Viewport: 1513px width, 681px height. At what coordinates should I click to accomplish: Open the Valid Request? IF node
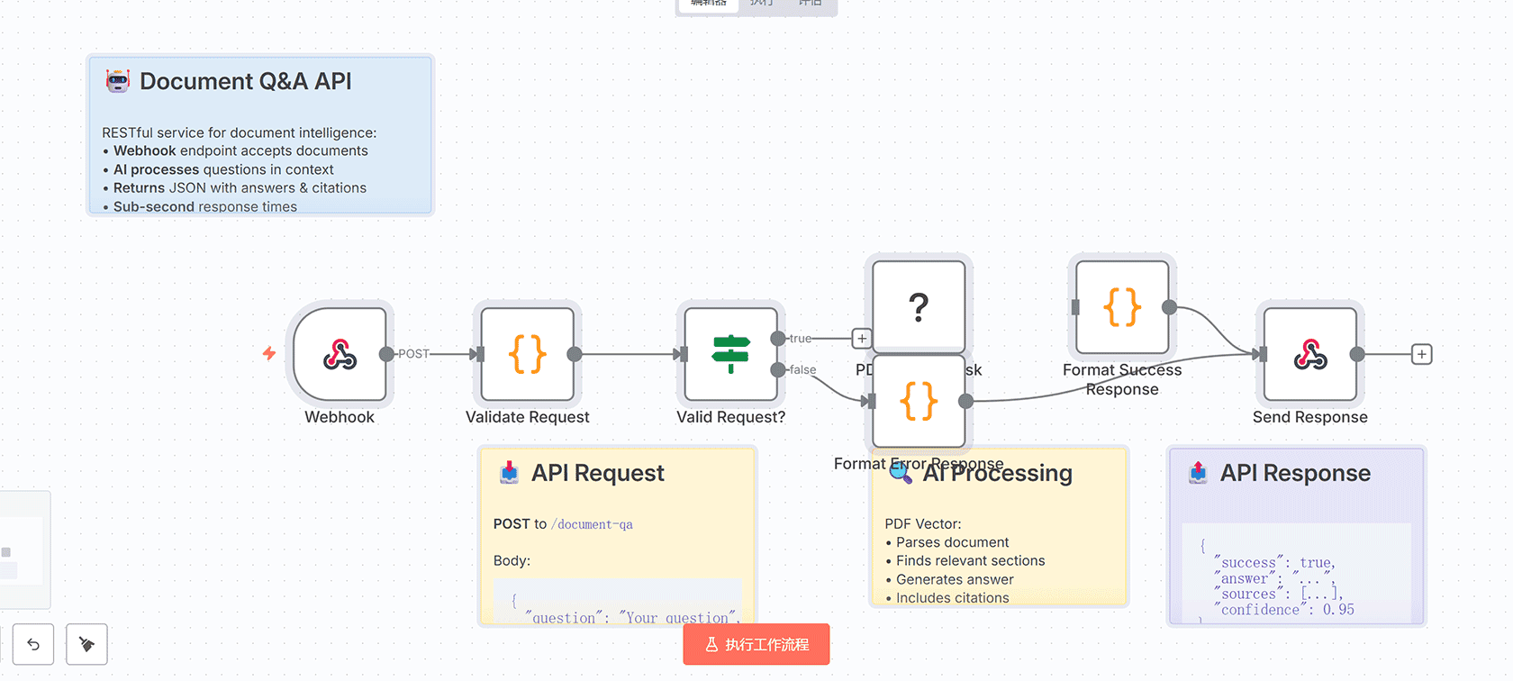click(730, 354)
